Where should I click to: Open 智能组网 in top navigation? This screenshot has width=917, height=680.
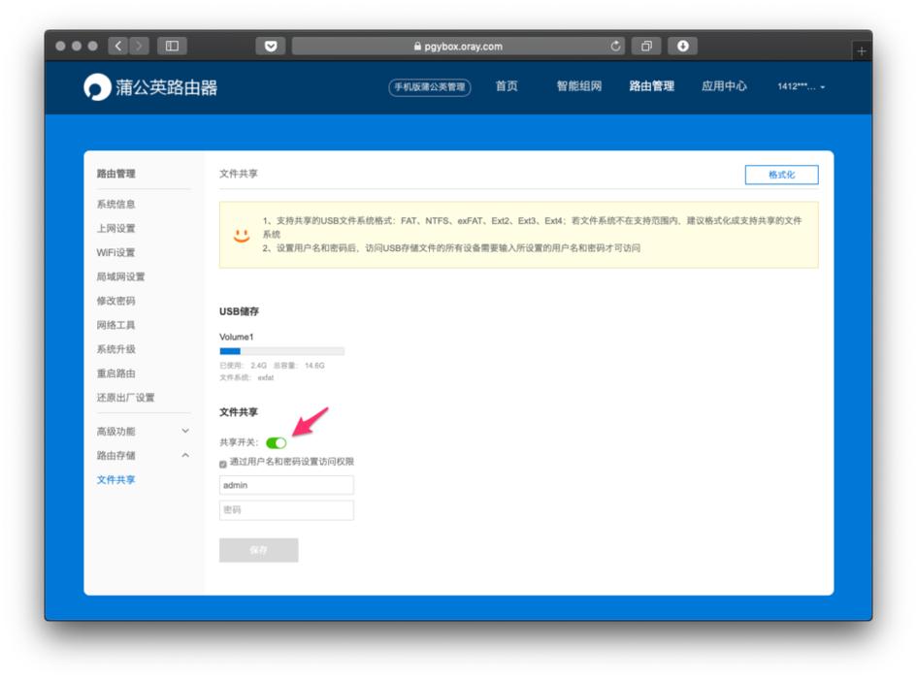[x=579, y=86]
